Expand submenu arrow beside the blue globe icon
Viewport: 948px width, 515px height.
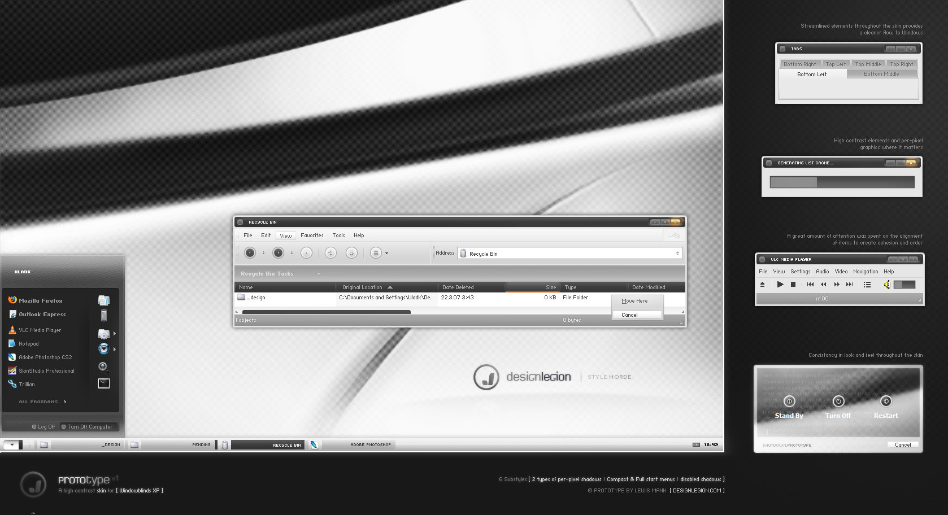point(115,350)
